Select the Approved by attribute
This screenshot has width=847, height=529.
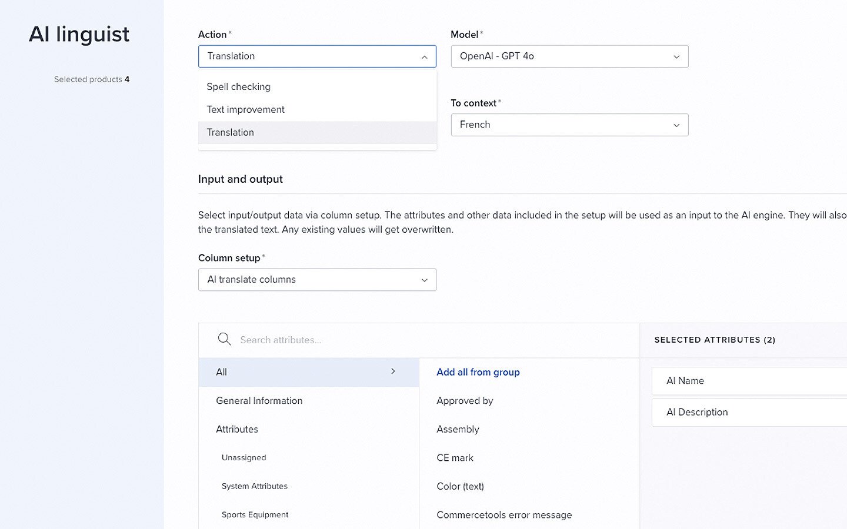[x=465, y=400]
